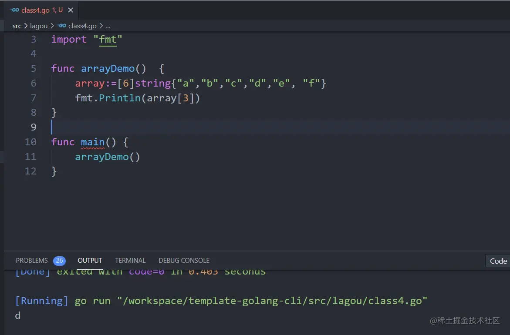
Task: Select the class4.go editor tab
Action: tap(42, 10)
